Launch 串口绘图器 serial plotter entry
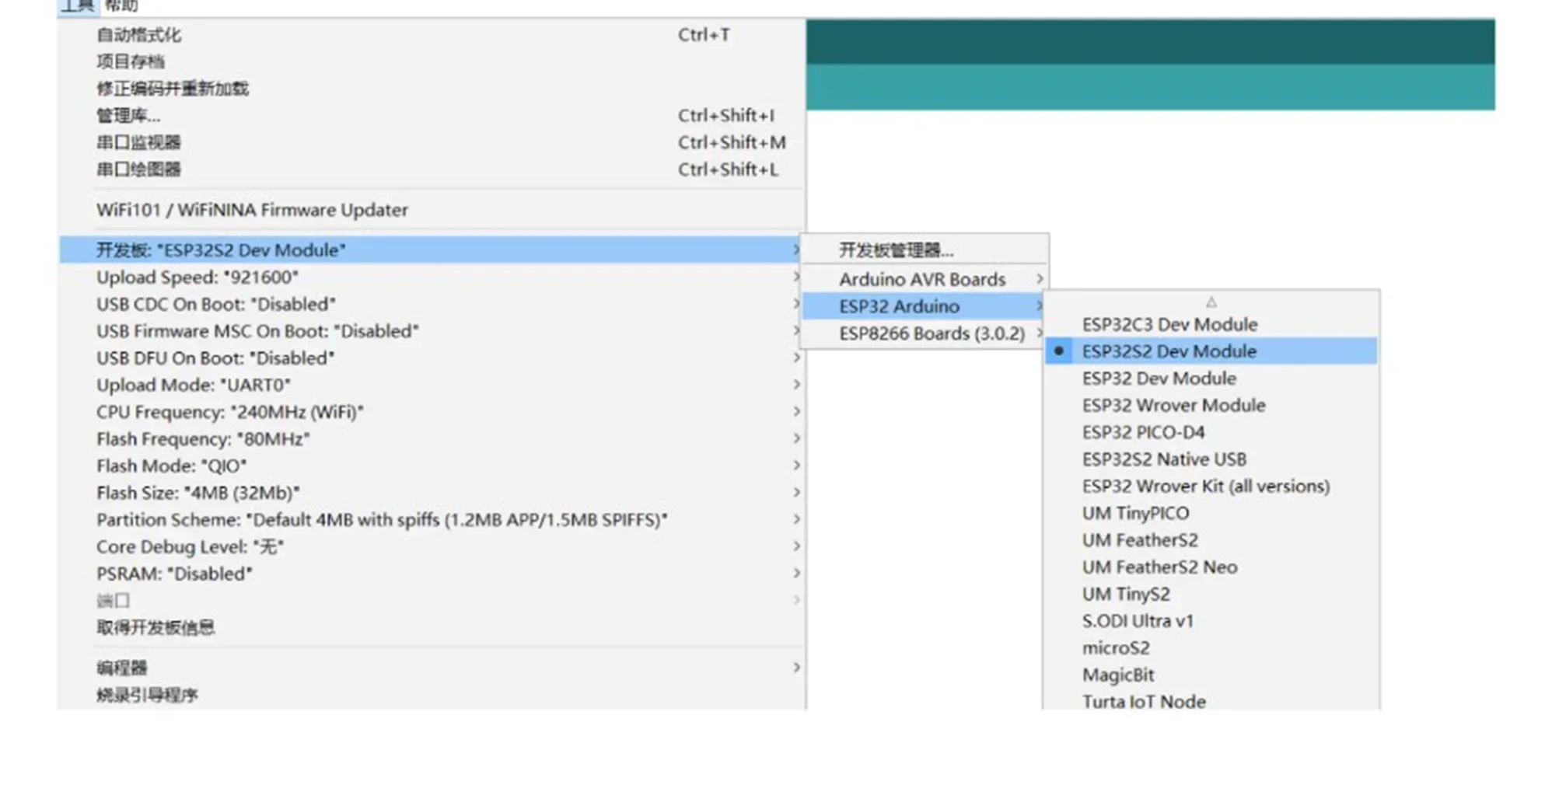The width and height of the screenshot is (1552, 785). point(432,169)
